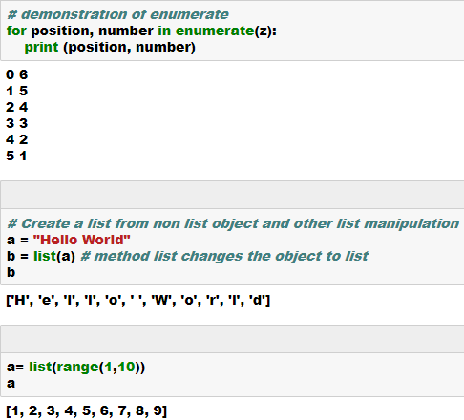Select the output list beginning ['H', 'e', 'l'
The height and width of the screenshot is (420, 464).
click(138, 300)
